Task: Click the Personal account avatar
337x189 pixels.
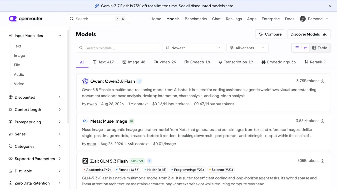Action: tap(303, 19)
